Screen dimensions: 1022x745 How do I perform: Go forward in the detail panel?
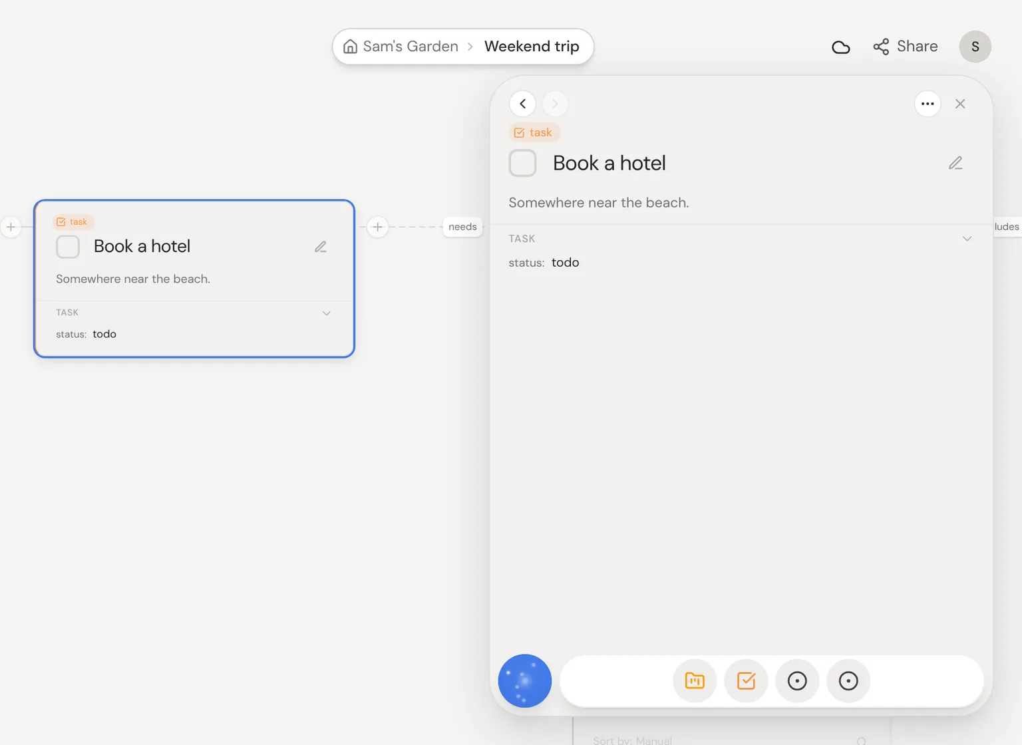[x=555, y=104]
